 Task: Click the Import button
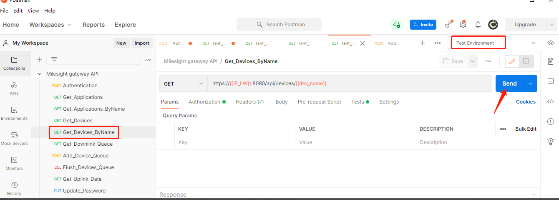[142, 43]
